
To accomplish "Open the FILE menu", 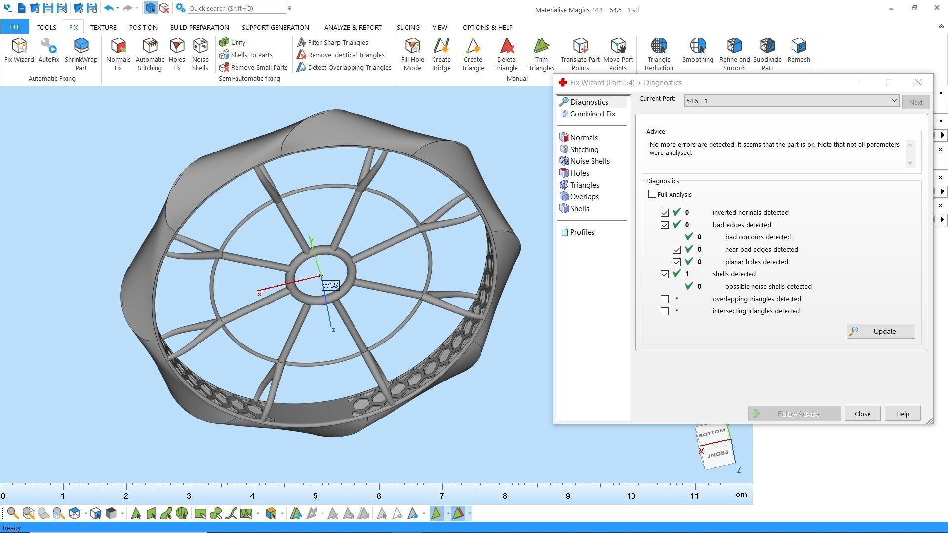I will point(15,27).
